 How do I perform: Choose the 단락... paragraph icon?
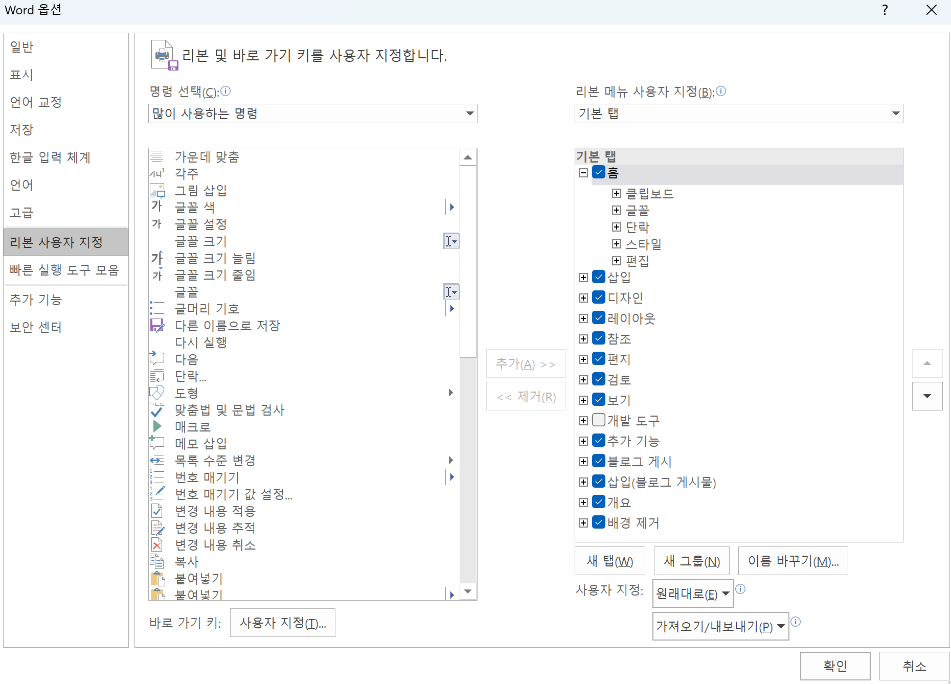157,376
